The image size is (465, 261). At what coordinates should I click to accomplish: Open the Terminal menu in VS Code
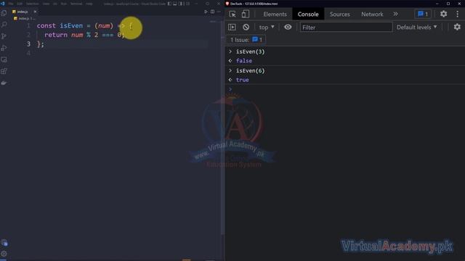(76, 4)
